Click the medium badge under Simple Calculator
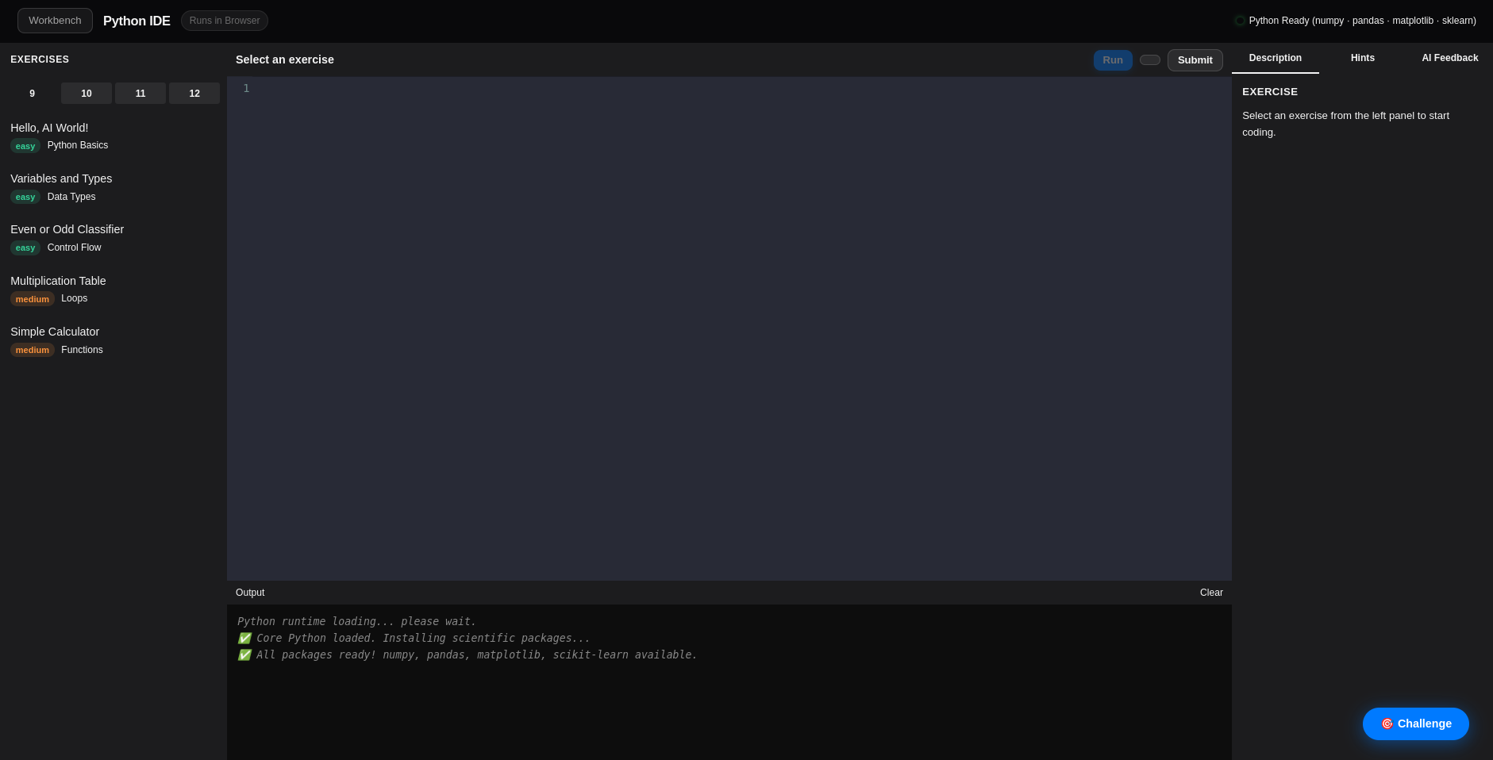The height and width of the screenshot is (760, 1493). [x=32, y=350]
